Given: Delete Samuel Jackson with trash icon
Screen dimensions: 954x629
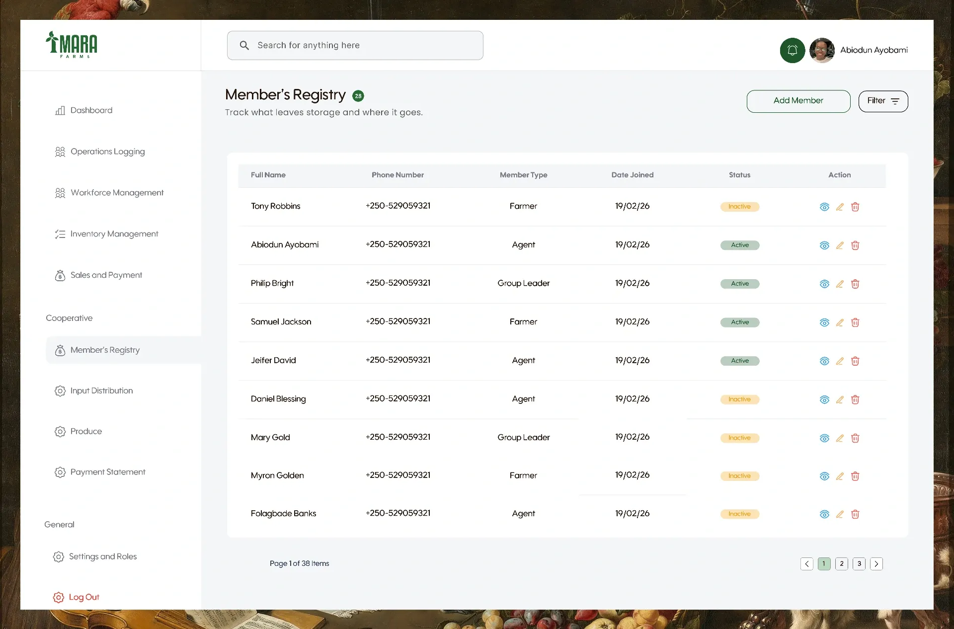Looking at the screenshot, I should click(855, 322).
